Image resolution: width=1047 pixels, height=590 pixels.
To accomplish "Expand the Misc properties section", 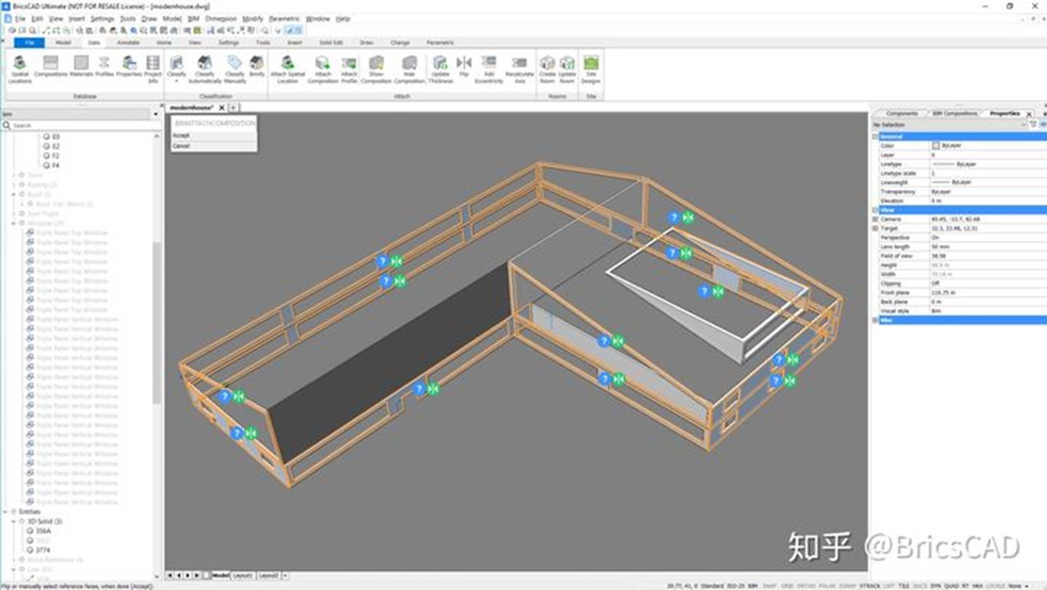I will (x=875, y=320).
